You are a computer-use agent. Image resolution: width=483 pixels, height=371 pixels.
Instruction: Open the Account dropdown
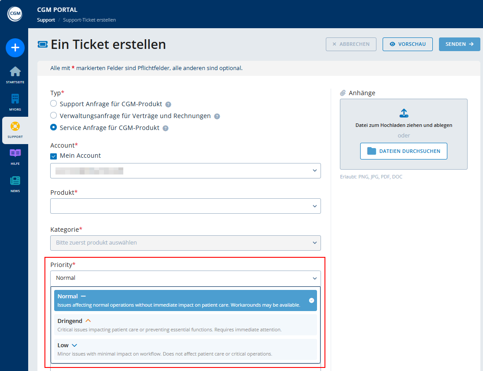[185, 171]
